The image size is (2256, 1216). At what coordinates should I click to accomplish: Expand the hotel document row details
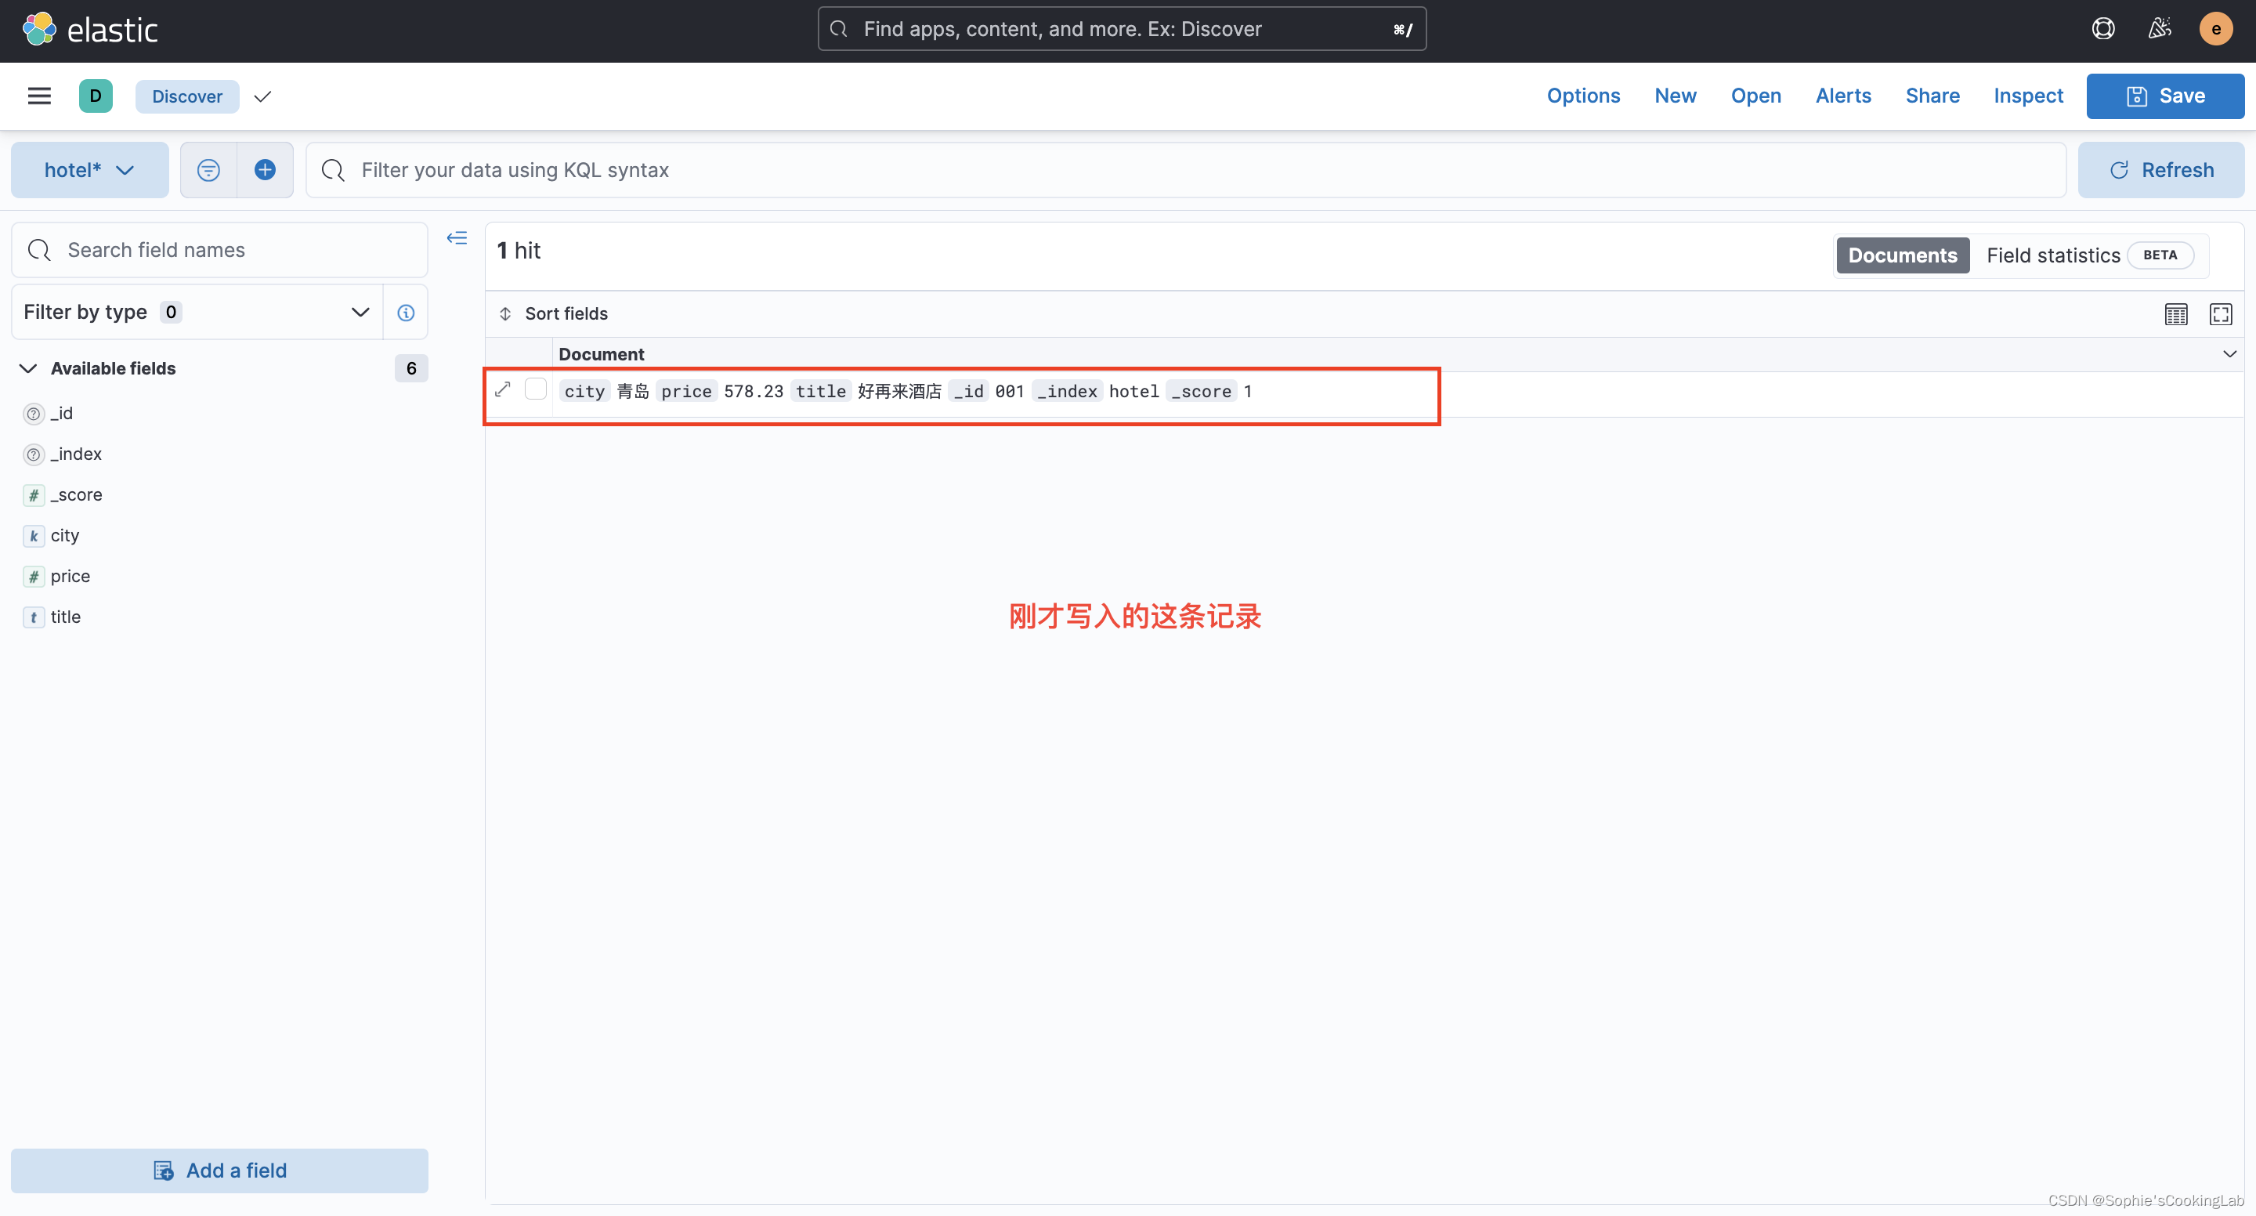[x=503, y=390]
